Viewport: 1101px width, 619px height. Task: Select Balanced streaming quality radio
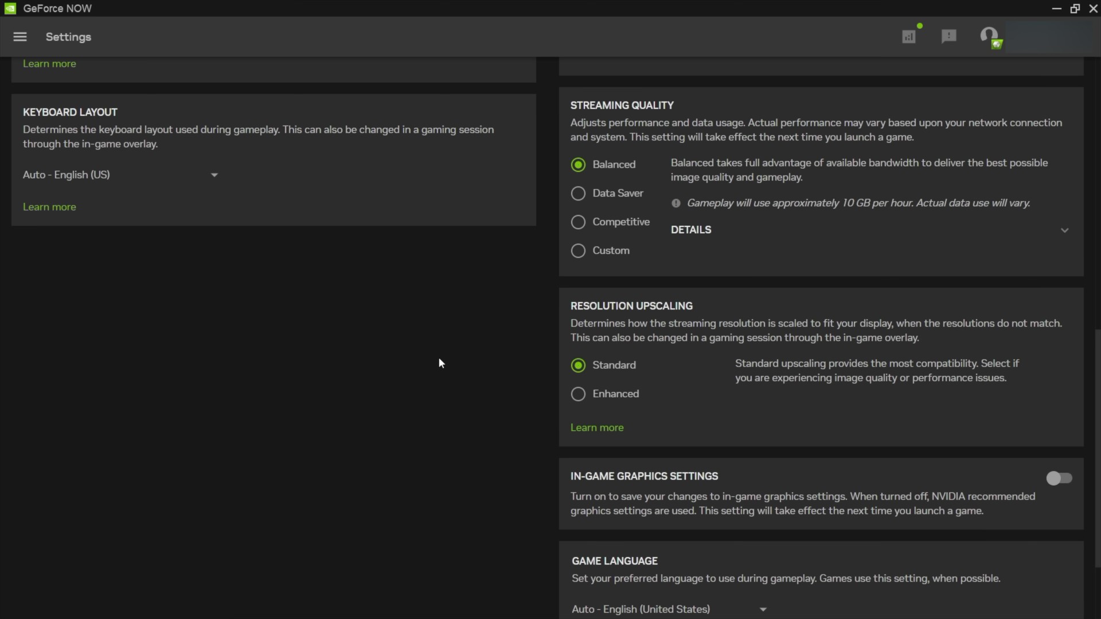[578, 164]
